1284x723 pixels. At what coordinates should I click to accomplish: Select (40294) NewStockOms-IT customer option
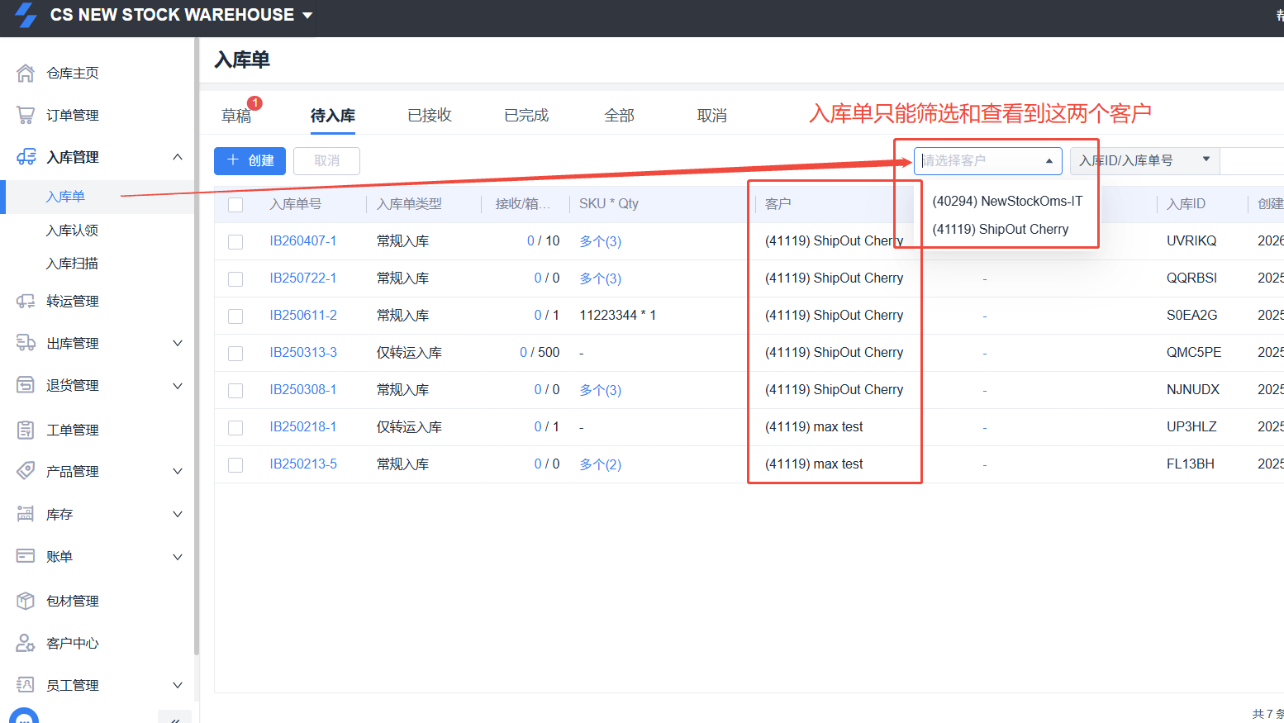pos(1006,202)
